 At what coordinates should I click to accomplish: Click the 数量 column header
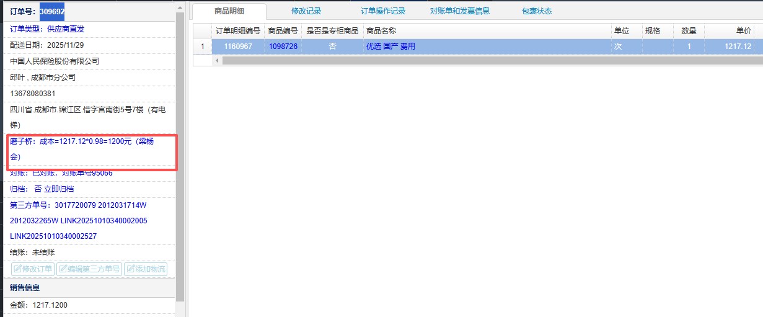click(689, 30)
